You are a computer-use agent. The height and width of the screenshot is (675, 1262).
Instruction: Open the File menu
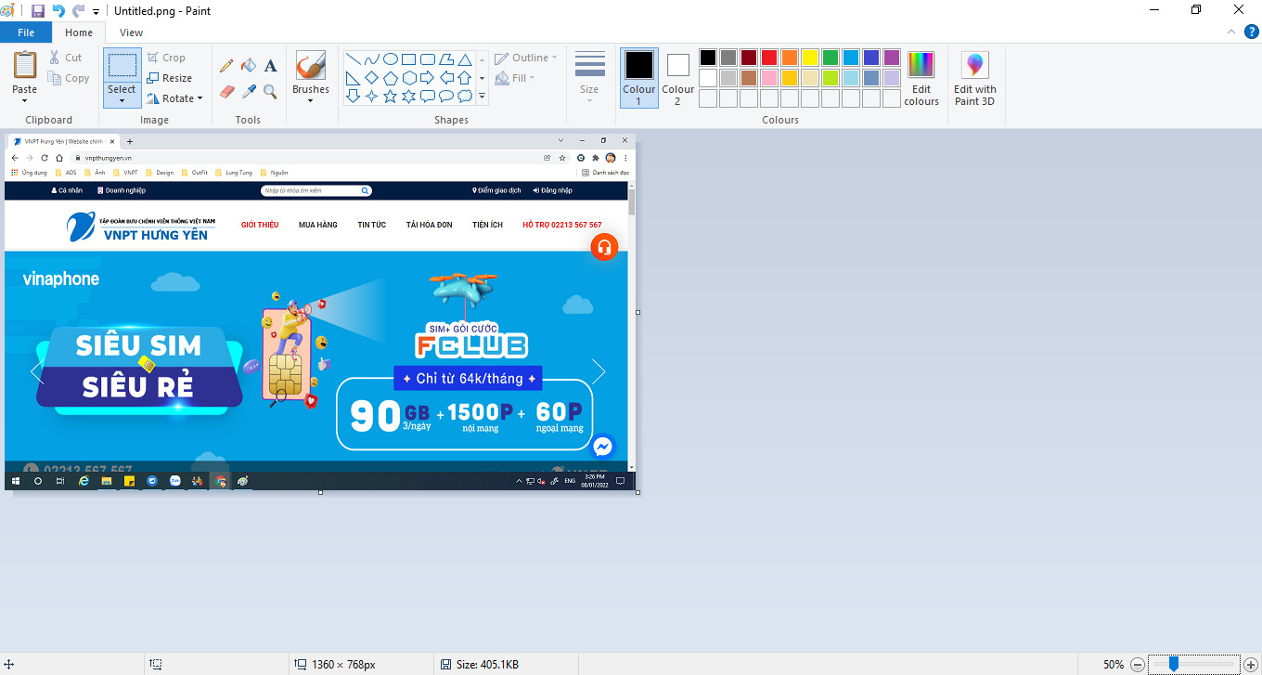coord(26,32)
